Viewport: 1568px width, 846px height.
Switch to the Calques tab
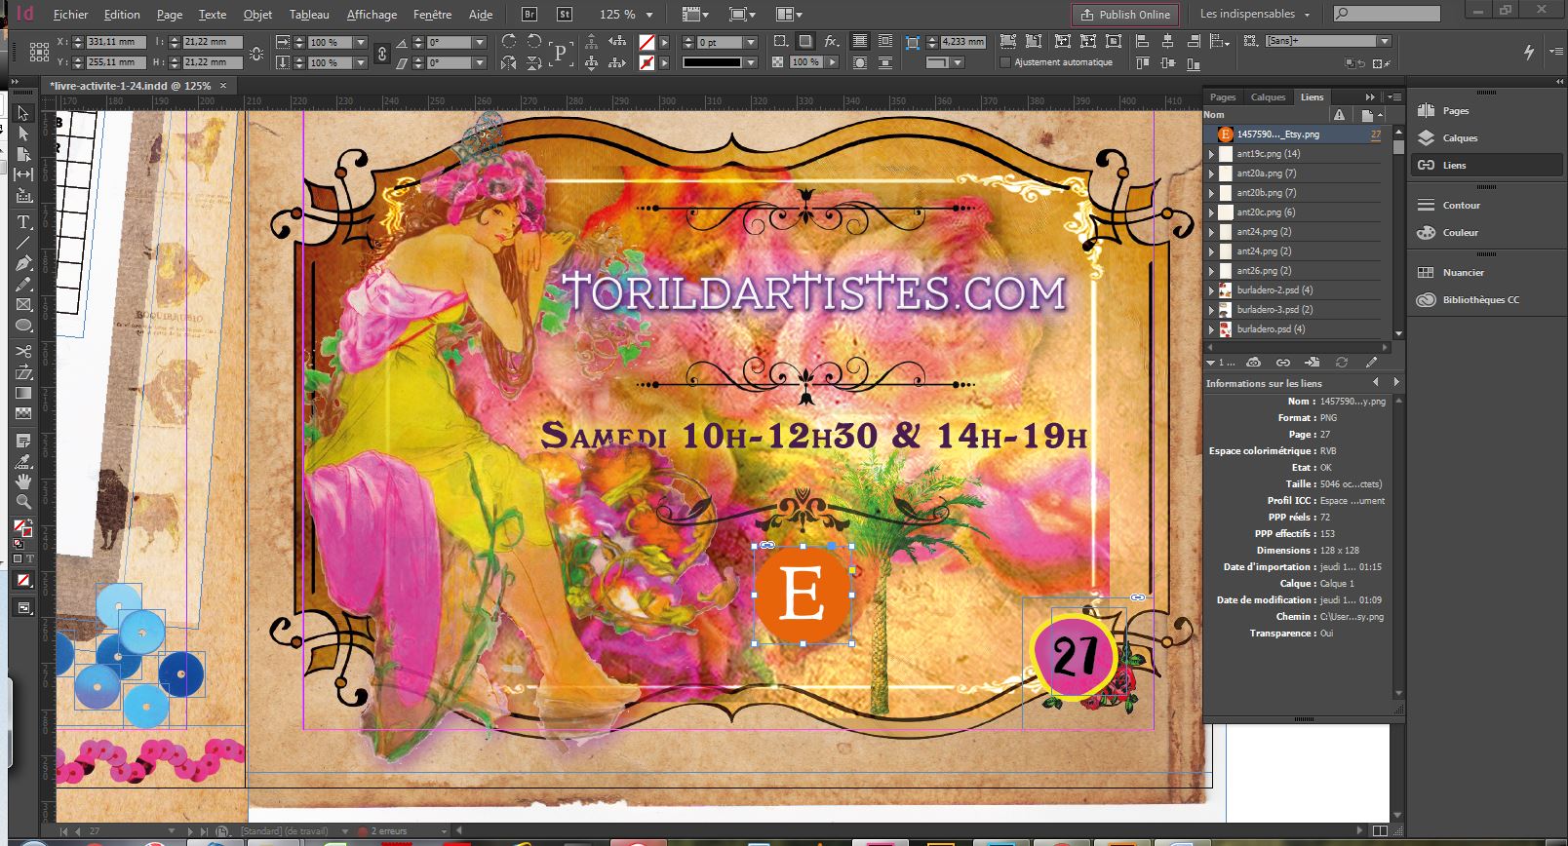click(1268, 96)
